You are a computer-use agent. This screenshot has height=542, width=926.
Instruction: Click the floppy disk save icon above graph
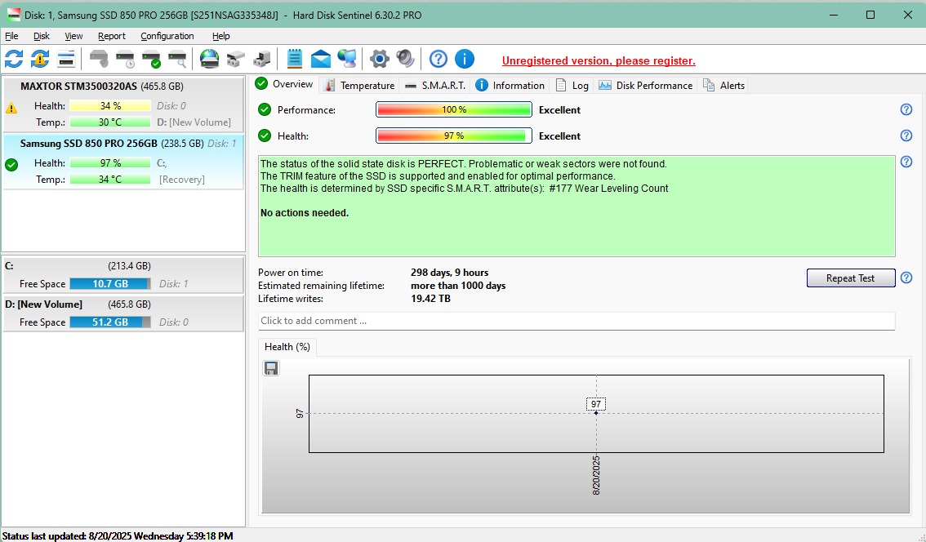tap(271, 368)
